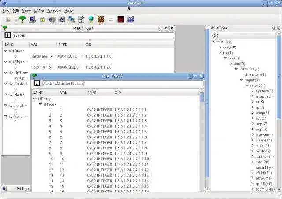Click the minimized MIB Ip window tab
The image size is (282, 199).
coord(16,188)
